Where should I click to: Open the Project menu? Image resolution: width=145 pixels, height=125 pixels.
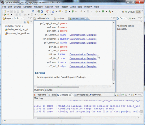point(64,7)
